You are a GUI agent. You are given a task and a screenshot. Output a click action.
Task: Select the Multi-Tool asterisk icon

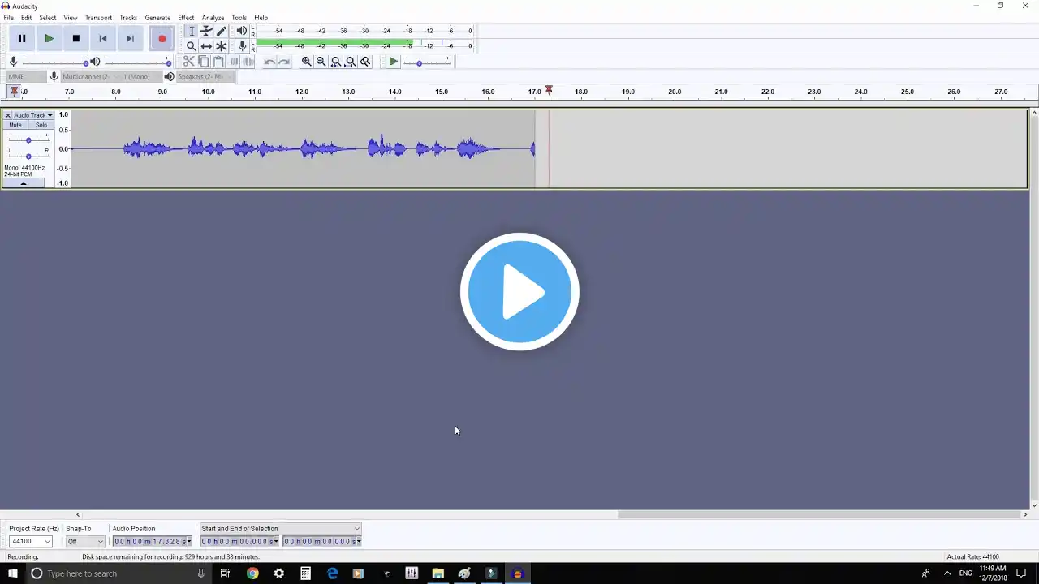221,46
